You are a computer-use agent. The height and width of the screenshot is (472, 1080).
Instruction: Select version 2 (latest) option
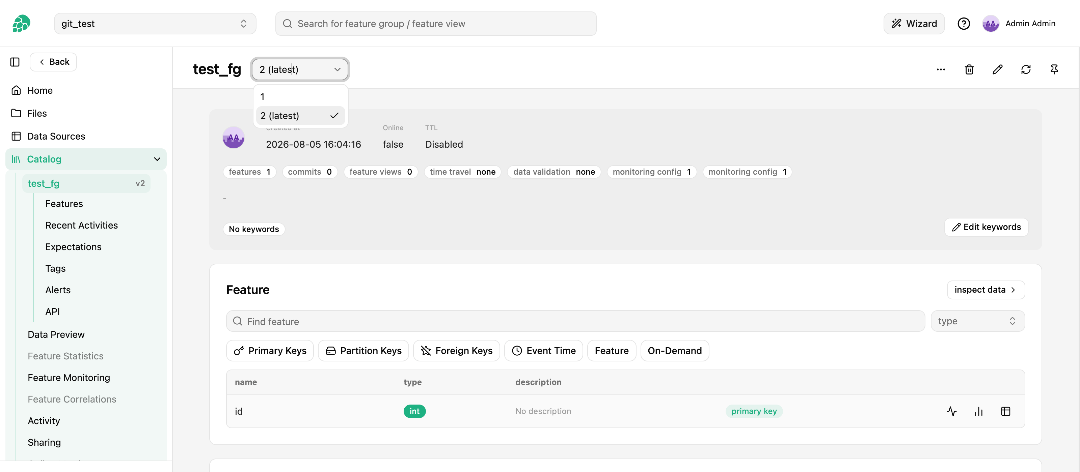coord(300,116)
